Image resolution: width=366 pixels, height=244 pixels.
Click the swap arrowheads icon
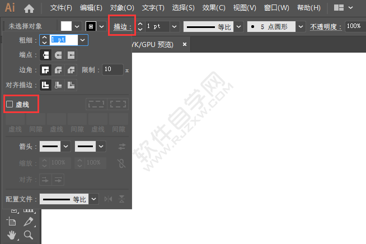(x=122, y=147)
